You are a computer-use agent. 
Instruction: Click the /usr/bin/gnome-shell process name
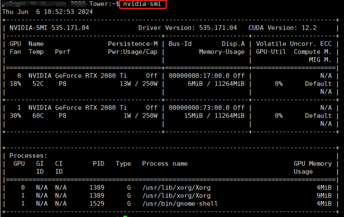coord(180,204)
